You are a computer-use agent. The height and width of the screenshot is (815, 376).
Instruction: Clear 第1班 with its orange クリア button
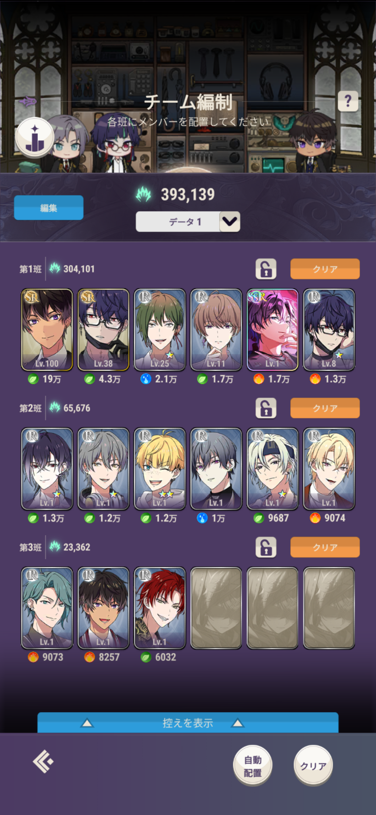325,269
